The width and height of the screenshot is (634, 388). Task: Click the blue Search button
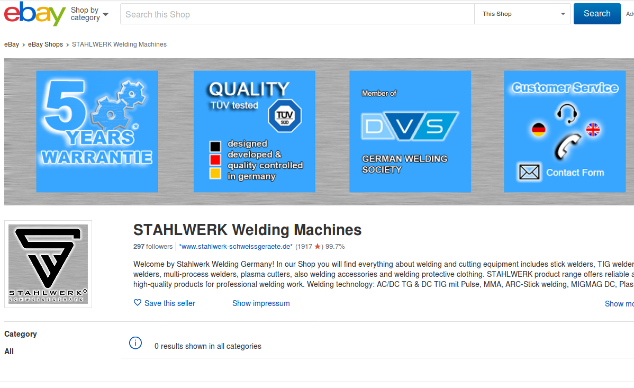pyautogui.click(x=597, y=14)
